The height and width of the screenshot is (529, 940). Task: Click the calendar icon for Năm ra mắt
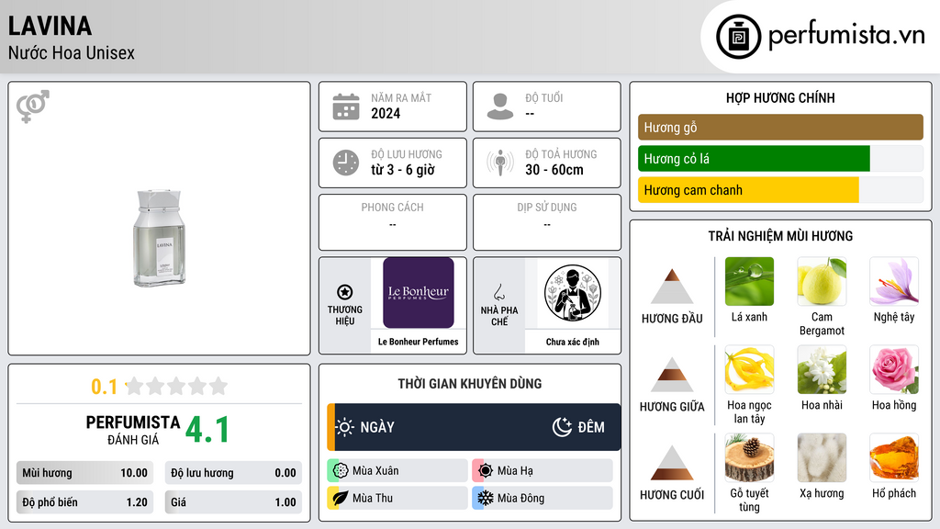coord(346,107)
